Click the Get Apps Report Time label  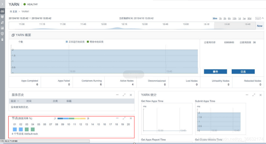pos(153,140)
